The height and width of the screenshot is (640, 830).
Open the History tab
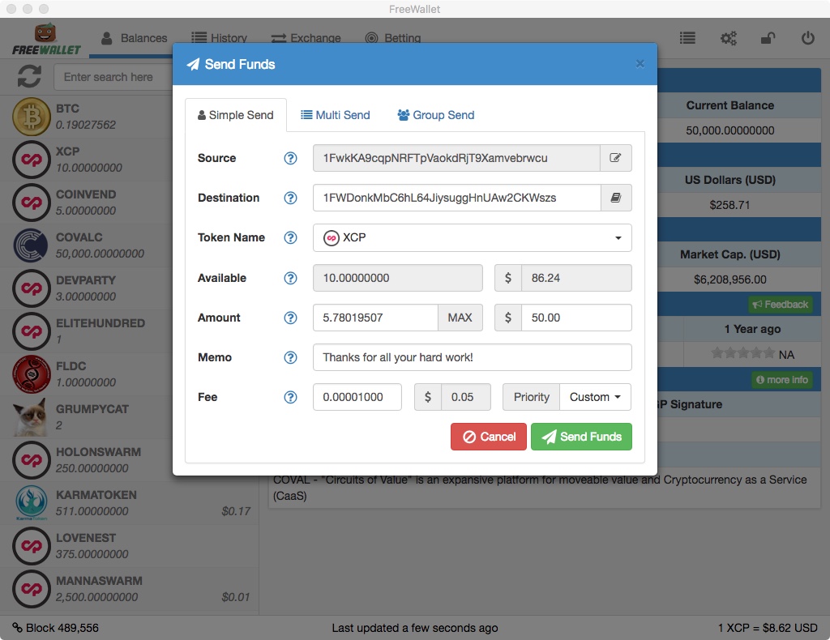point(219,38)
